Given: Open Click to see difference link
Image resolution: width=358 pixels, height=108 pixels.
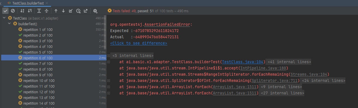Looking at the screenshot, I should click(x=139, y=43).
